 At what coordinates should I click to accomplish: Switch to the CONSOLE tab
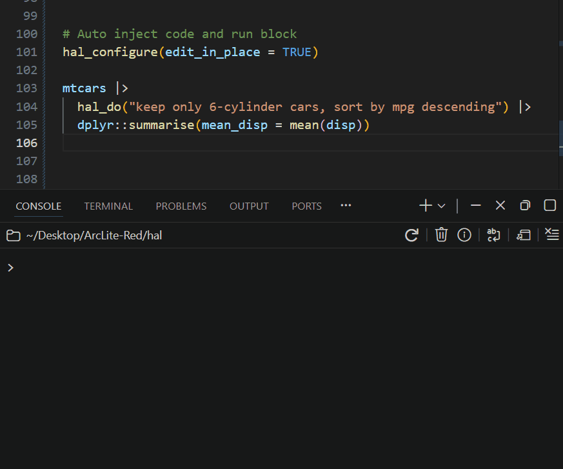[39, 206]
